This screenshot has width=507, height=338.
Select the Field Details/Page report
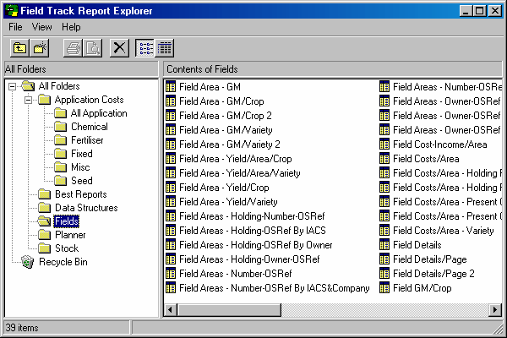point(430,259)
